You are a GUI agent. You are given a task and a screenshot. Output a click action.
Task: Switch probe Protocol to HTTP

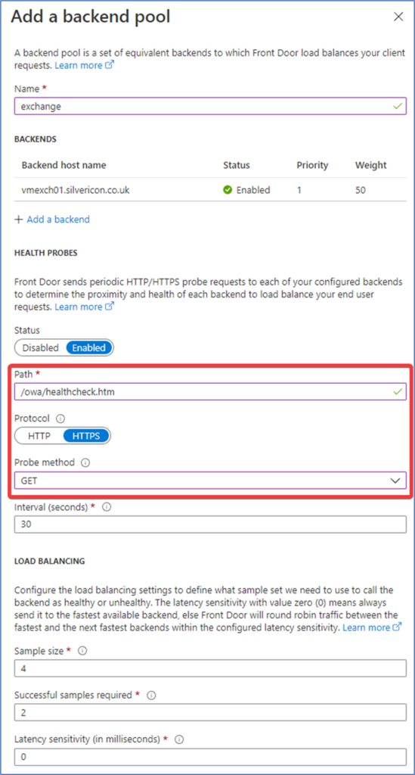click(39, 437)
